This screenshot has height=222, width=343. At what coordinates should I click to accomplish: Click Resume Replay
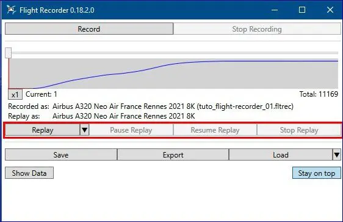pos(215,130)
